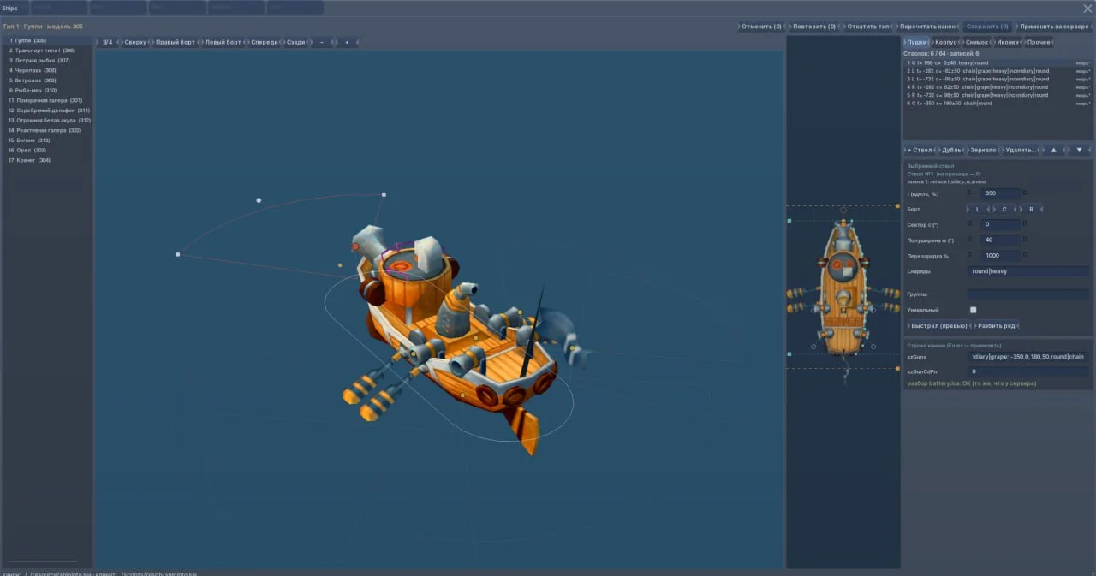This screenshot has width=1096, height=576.
Task: Select barrel row 6 C chain|round
Action: 998,103
